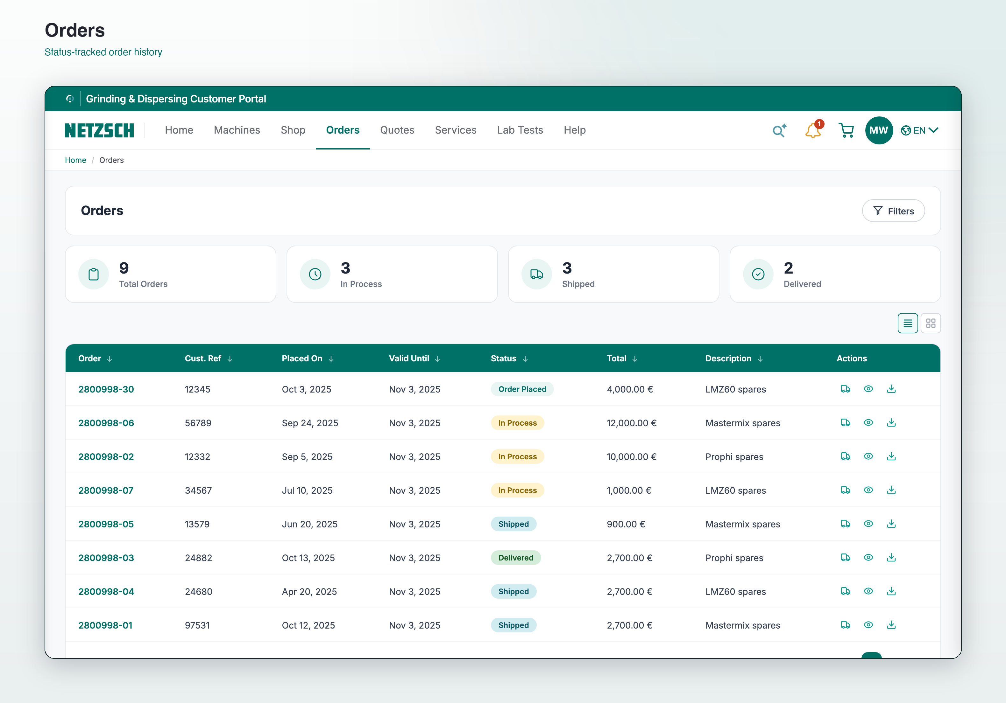Click the Total Orders summary card
This screenshot has width=1006, height=703.
coord(170,274)
